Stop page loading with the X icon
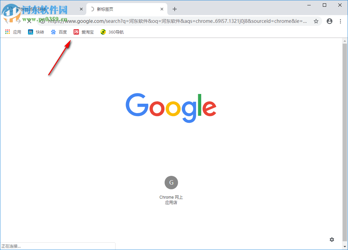Image resolution: width=348 pixels, height=250 pixels. coord(29,21)
